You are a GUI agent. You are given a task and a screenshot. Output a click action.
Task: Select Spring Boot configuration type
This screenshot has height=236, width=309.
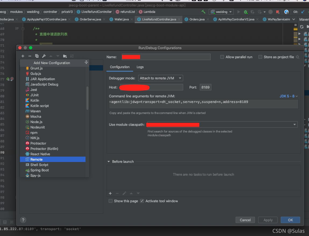(x=53, y=170)
